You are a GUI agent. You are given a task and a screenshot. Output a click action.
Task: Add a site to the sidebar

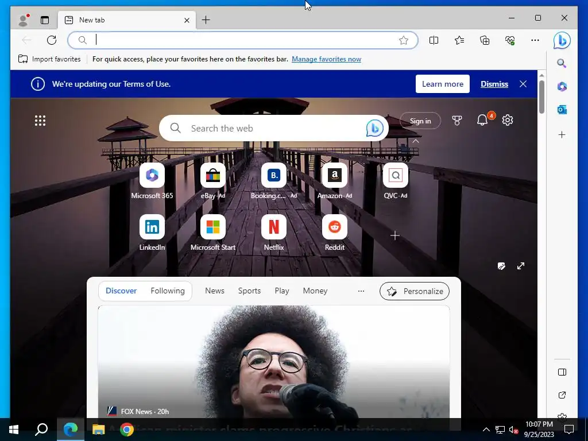[x=562, y=134]
